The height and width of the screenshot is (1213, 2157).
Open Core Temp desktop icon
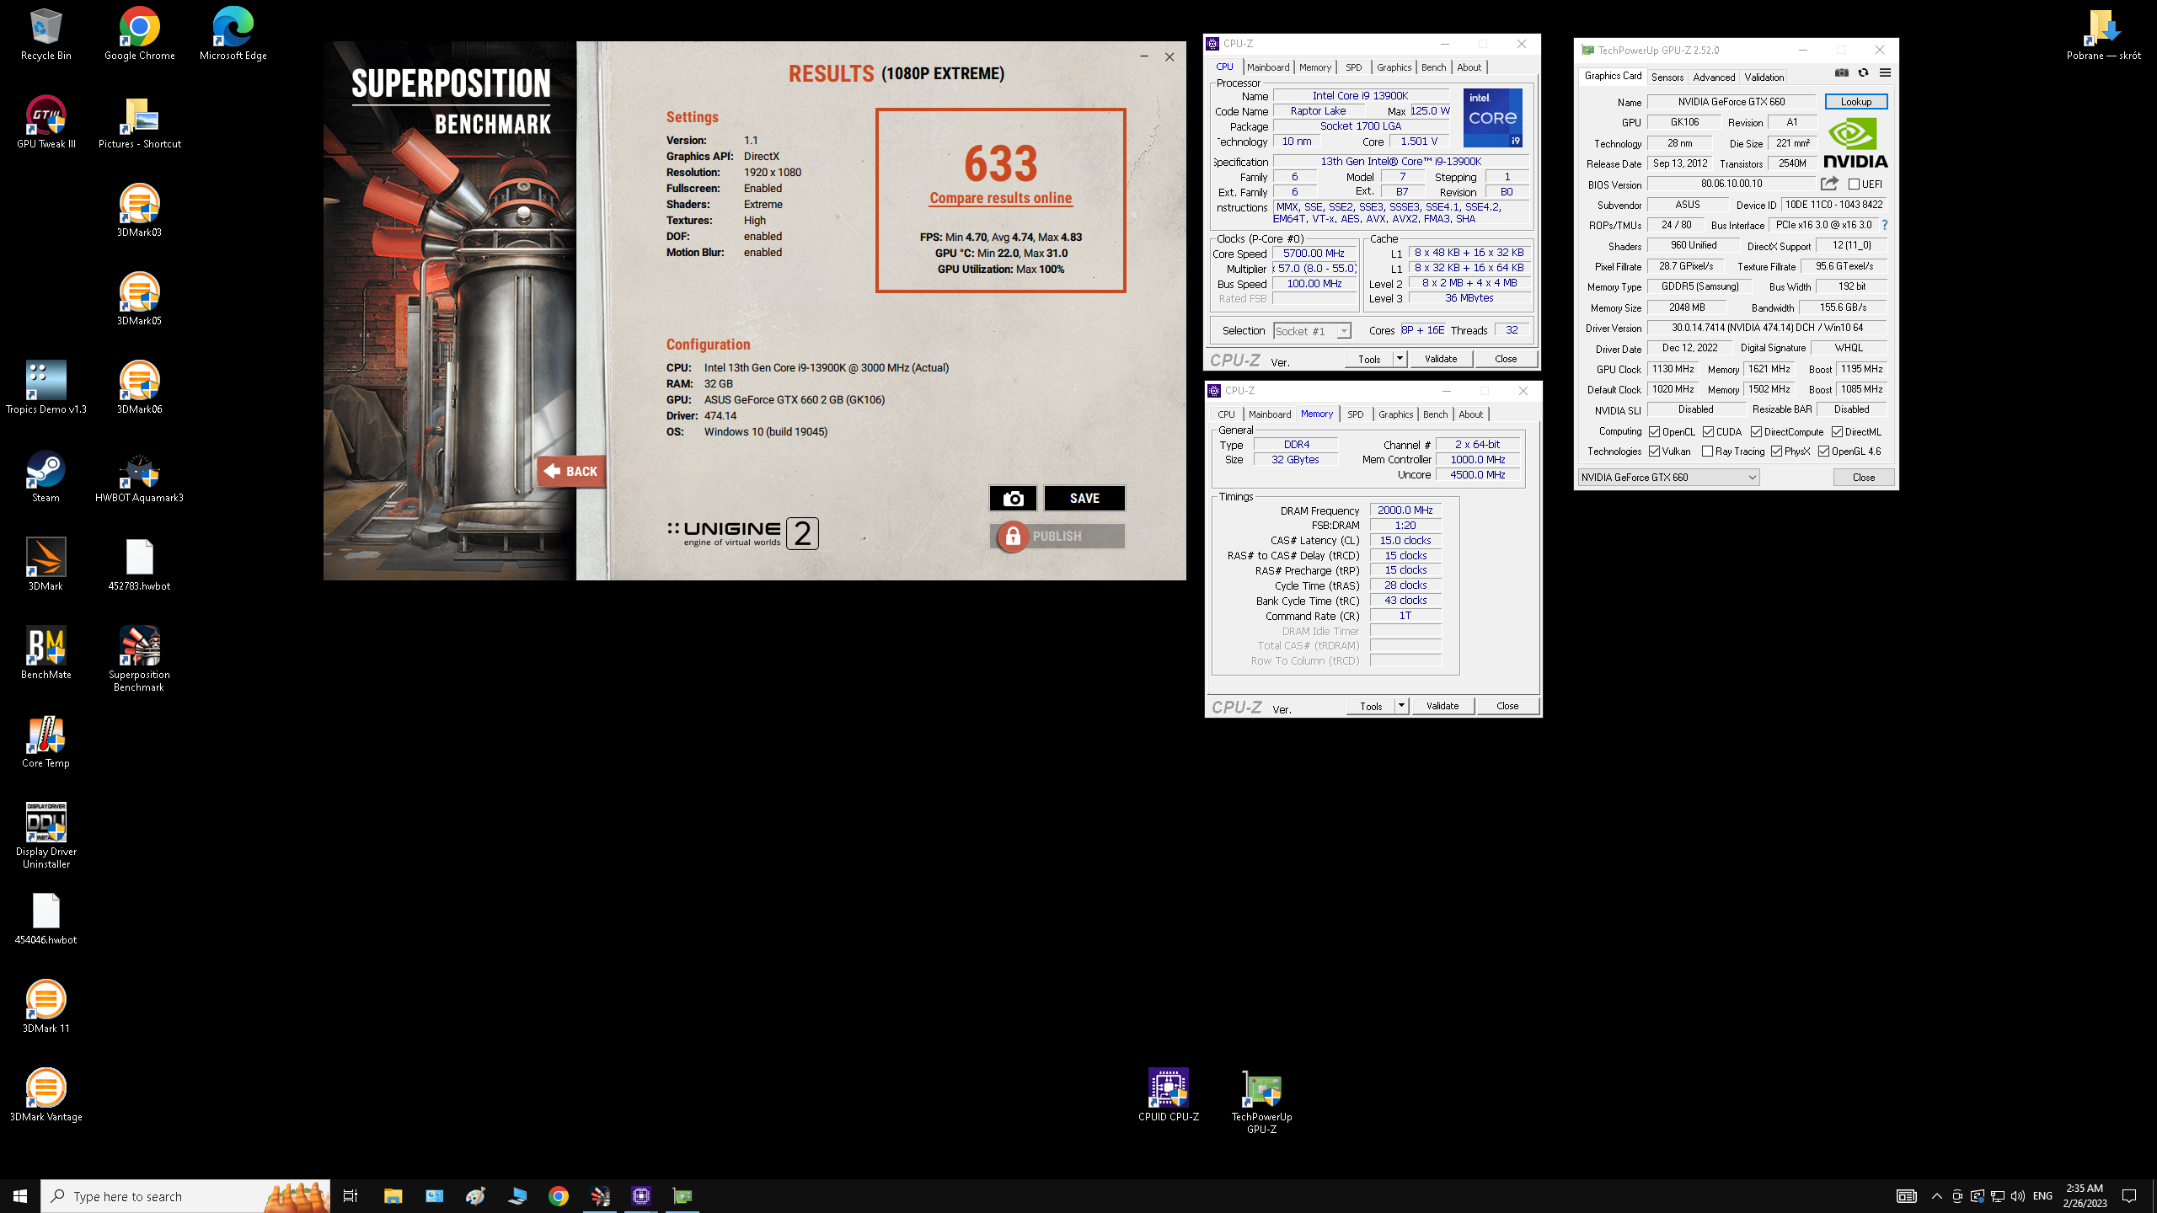pos(45,741)
